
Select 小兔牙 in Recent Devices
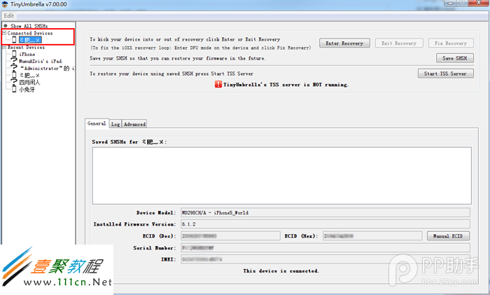pyautogui.click(x=27, y=90)
